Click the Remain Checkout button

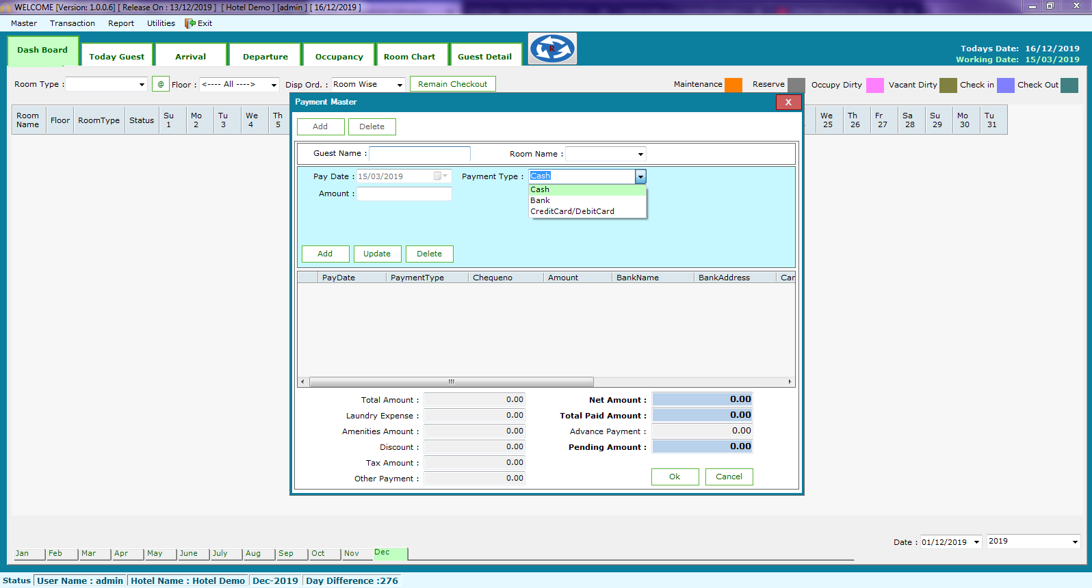(x=452, y=84)
